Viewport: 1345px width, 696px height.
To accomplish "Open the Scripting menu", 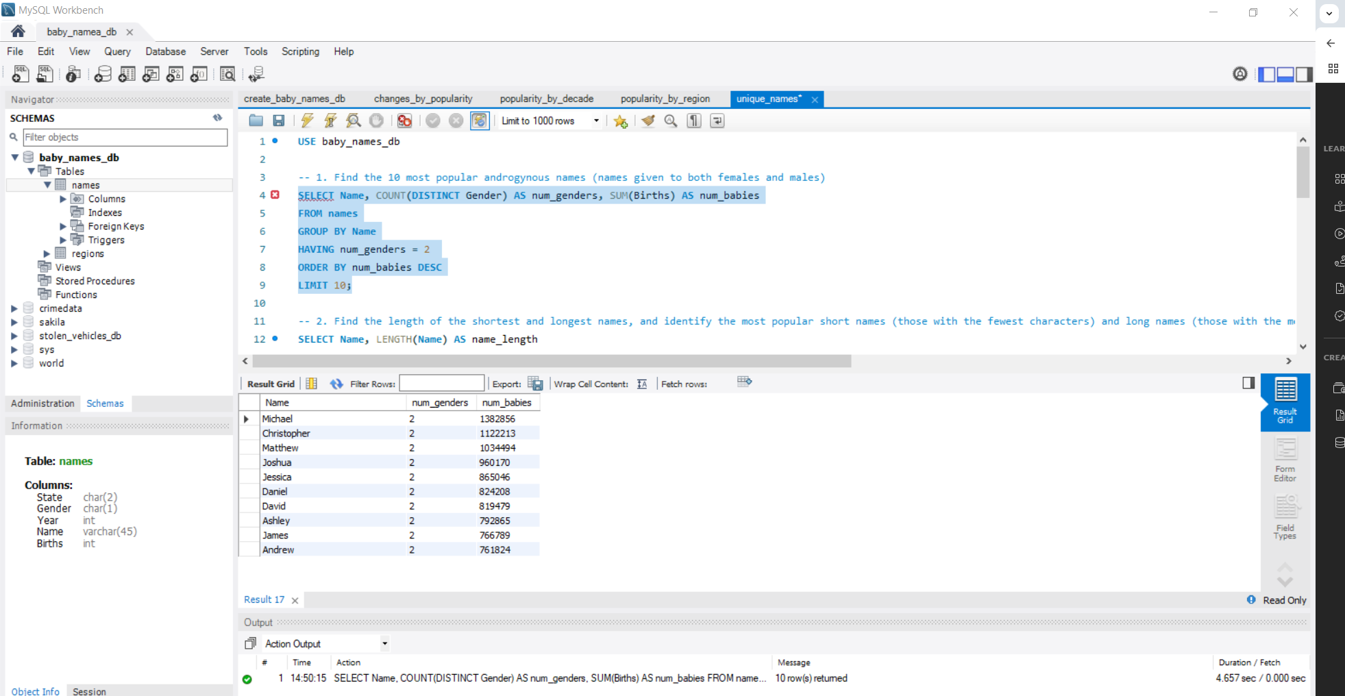I will point(300,51).
